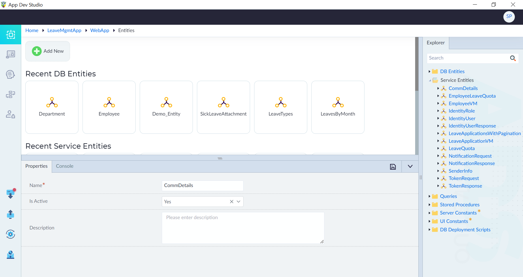Select the Explorer tab

pos(436,43)
